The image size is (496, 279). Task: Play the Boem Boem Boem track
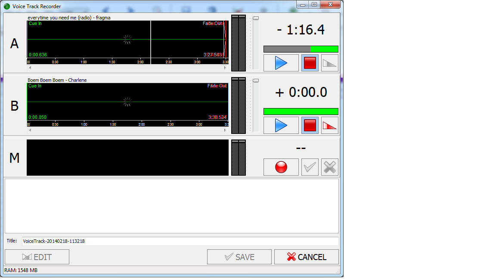click(x=281, y=125)
